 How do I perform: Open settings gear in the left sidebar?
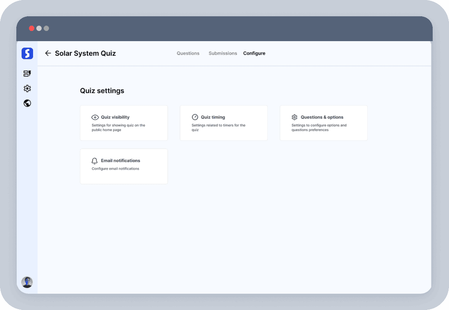click(27, 88)
